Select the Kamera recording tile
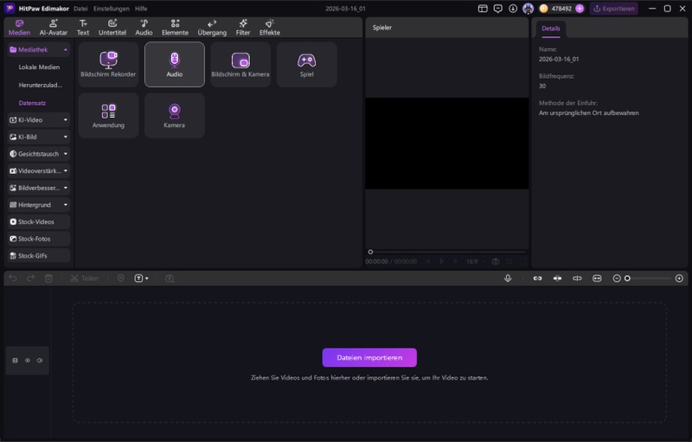This screenshot has height=442, width=692. point(174,116)
